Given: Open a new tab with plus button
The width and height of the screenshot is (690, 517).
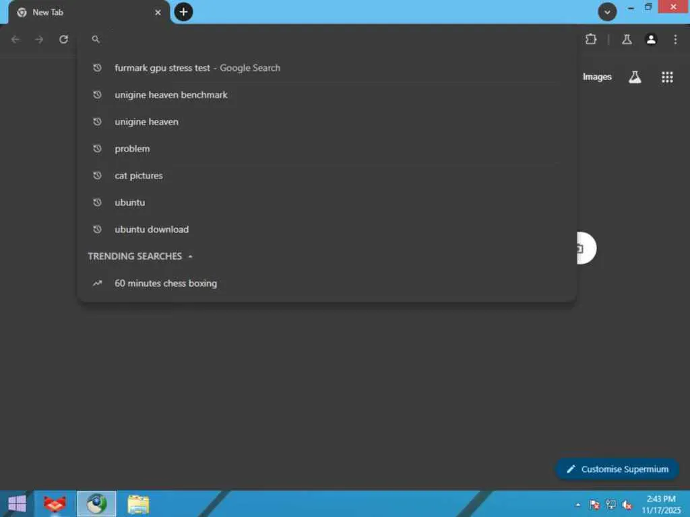Looking at the screenshot, I should pos(183,12).
